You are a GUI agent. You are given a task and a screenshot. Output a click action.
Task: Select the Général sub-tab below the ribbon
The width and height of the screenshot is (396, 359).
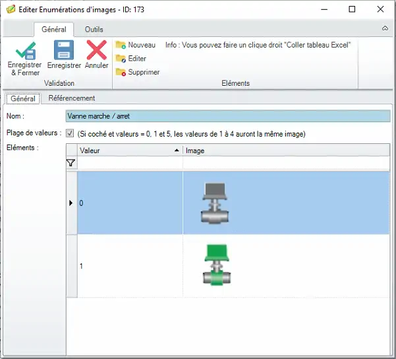click(x=23, y=98)
